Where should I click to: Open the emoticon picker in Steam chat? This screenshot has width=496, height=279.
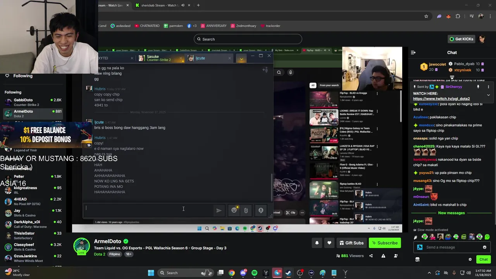tap(234, 210)
